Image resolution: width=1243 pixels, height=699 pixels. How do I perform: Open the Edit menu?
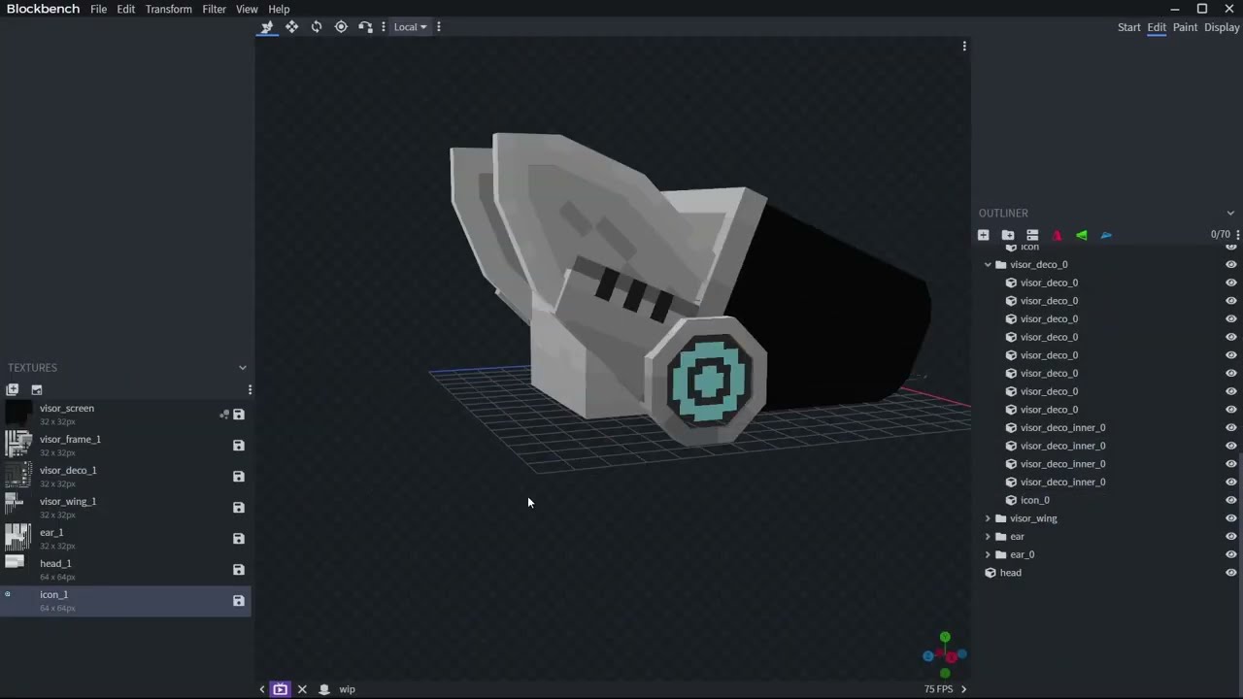click(x=126, y=9)
